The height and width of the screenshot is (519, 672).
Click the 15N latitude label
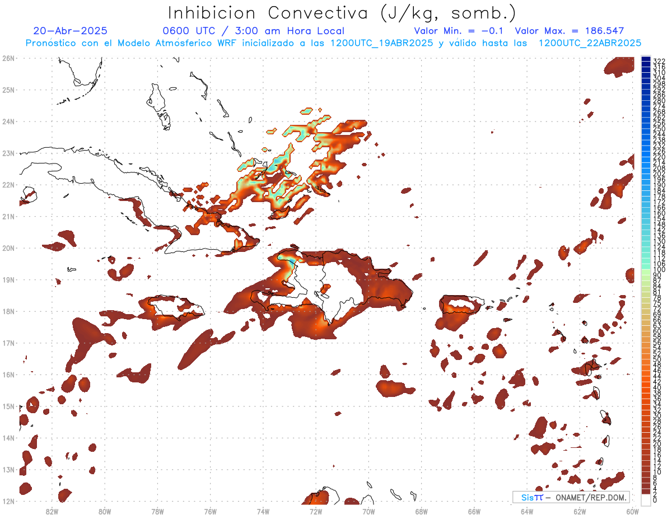coord(8,406)
